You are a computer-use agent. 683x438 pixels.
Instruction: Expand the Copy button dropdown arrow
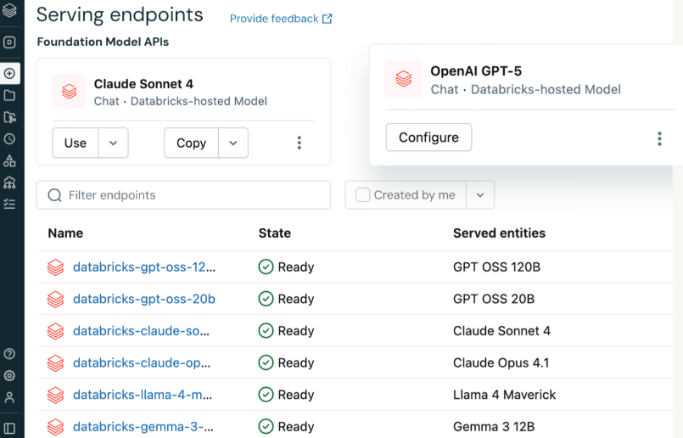click(x=233, y=143)
